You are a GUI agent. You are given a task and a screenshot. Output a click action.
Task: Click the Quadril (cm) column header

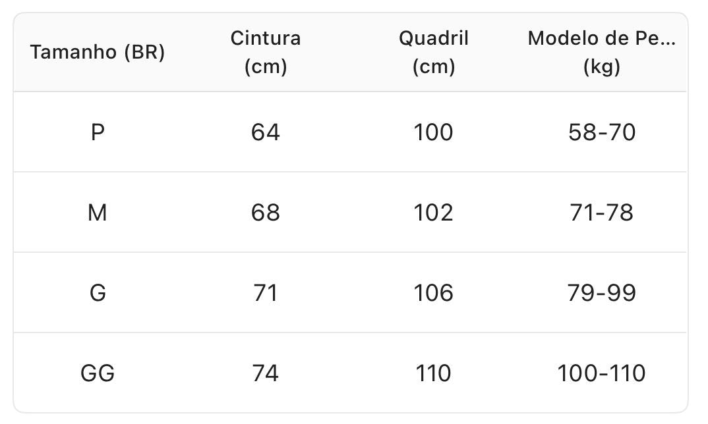pos(434,53)
